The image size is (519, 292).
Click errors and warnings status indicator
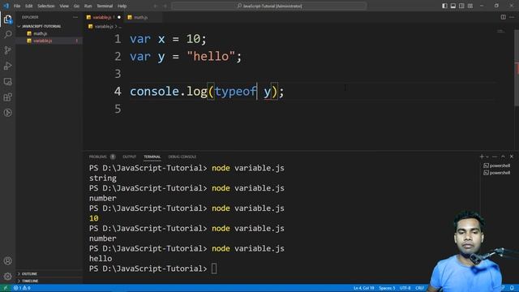pos(22,288)
